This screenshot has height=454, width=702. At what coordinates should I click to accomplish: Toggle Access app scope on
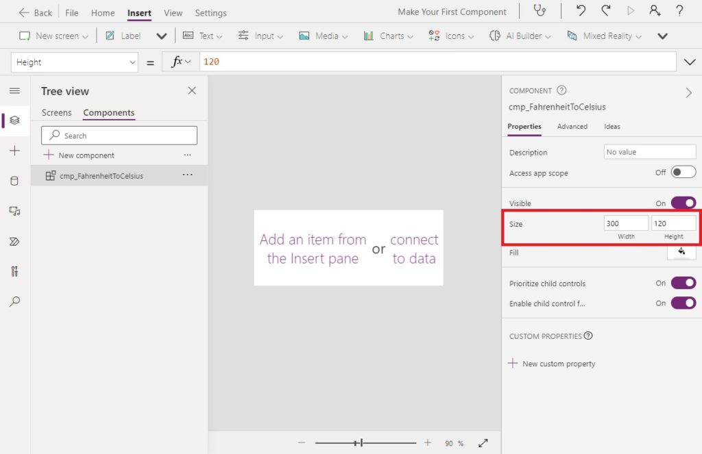pyautogui.click(x=682, y=173)
